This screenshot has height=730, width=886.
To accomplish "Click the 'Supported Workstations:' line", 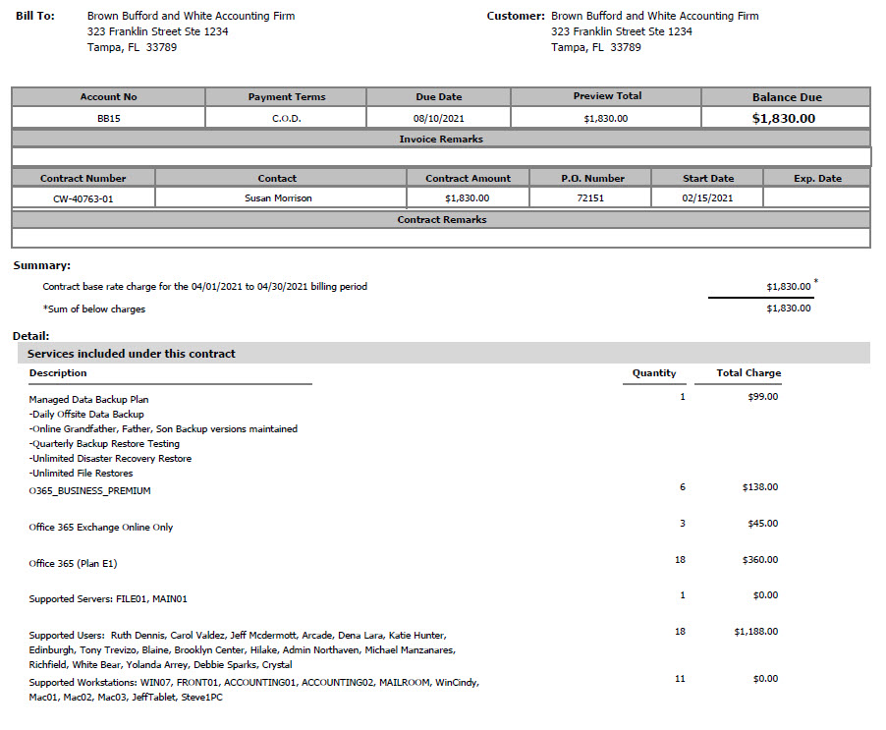I will pos(253,690).
